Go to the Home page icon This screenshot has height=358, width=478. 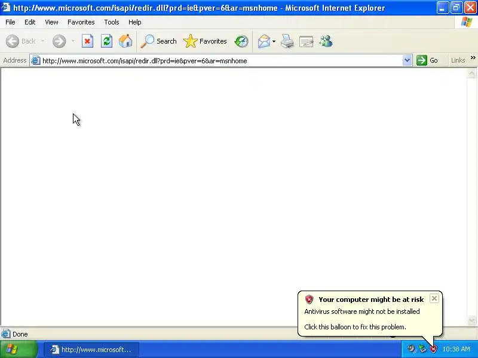point(125,41)
